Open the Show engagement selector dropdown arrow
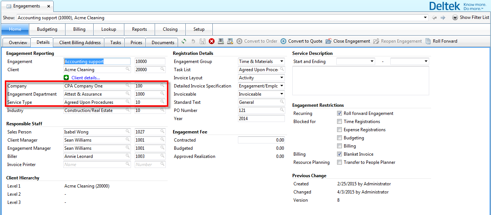The width and height of the screenshot is (491, 215). click(426, 17)
